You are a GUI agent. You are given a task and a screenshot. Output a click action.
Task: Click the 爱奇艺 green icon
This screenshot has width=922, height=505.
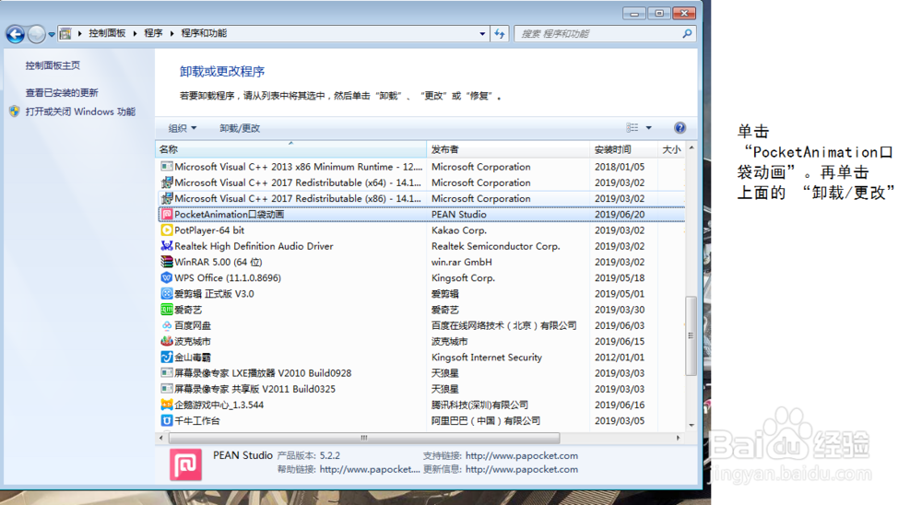(167, 310)
